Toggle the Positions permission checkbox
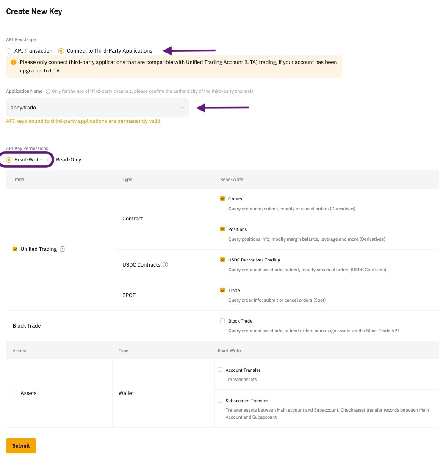Screen dimensions: 443x459 coord(223,229)
